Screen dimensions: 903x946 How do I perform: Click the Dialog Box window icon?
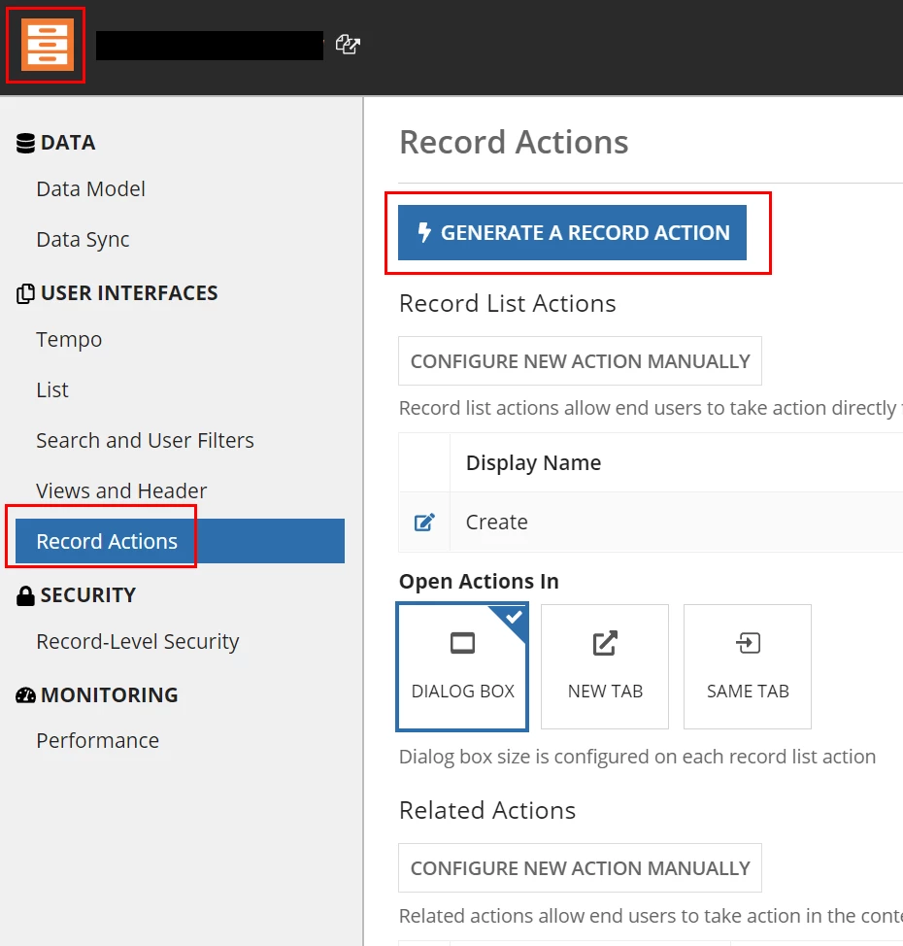click(462, 643)
